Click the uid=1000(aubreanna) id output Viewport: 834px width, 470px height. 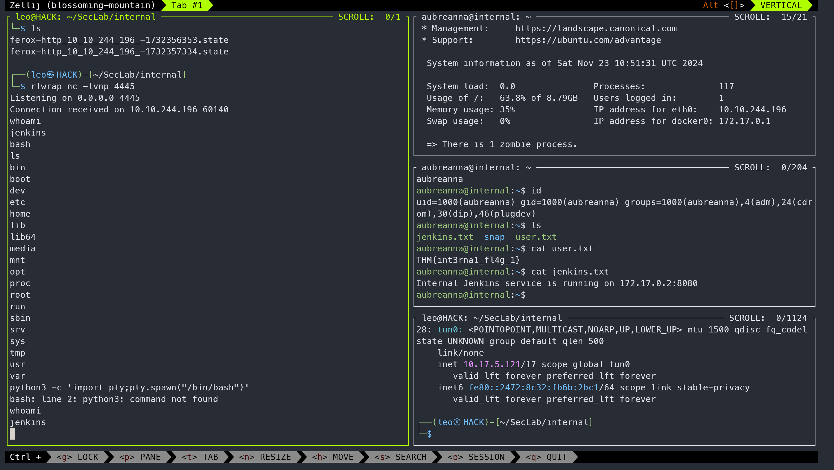point(614,208)
